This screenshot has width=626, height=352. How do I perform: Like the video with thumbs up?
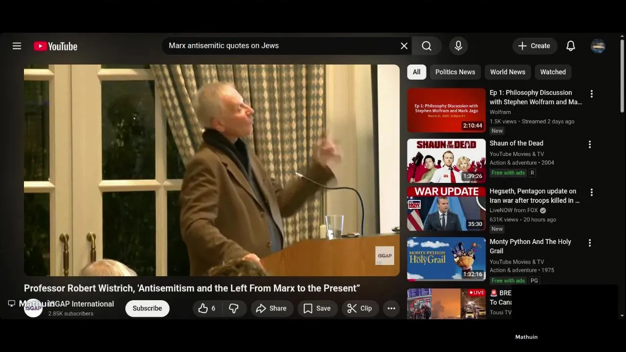[x=207, y=308]
